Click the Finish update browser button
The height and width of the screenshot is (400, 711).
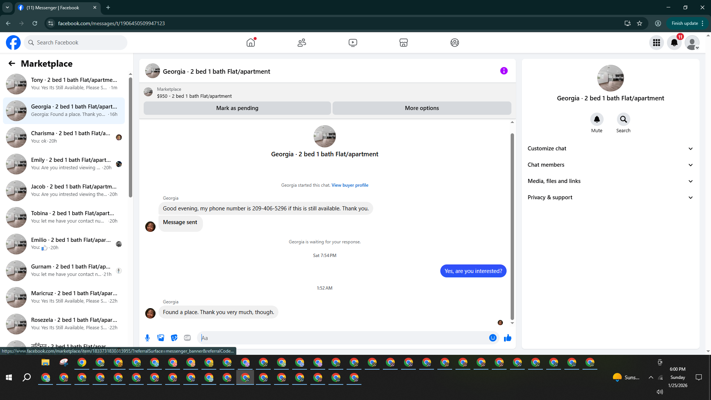[x=687, y=23]
